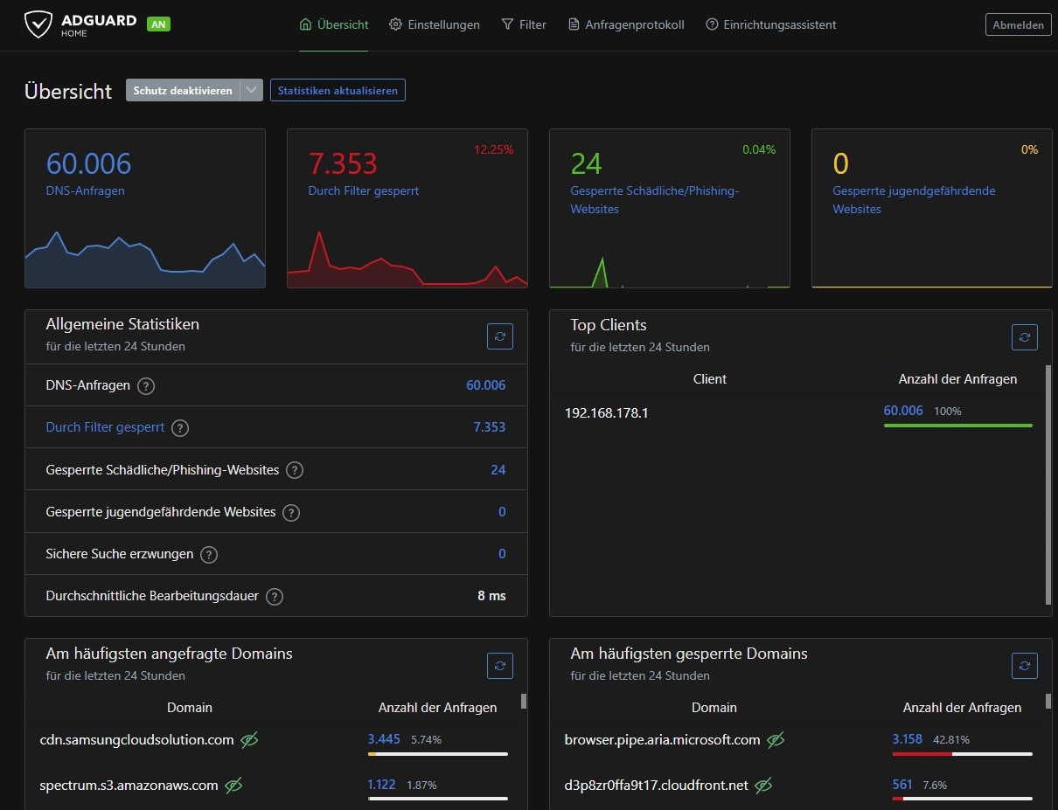Click the 12.25% percentage label
The width and height of the screenshot is (1058, 810).
click(x=494, y=149)
